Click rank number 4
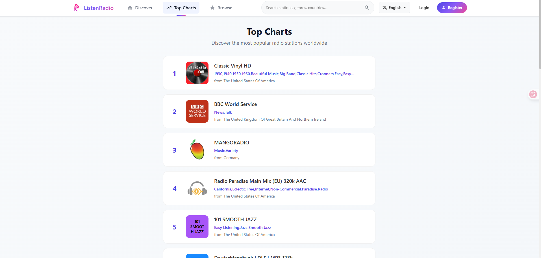This screenshot has height=258, width=541. tap(175, 188)
